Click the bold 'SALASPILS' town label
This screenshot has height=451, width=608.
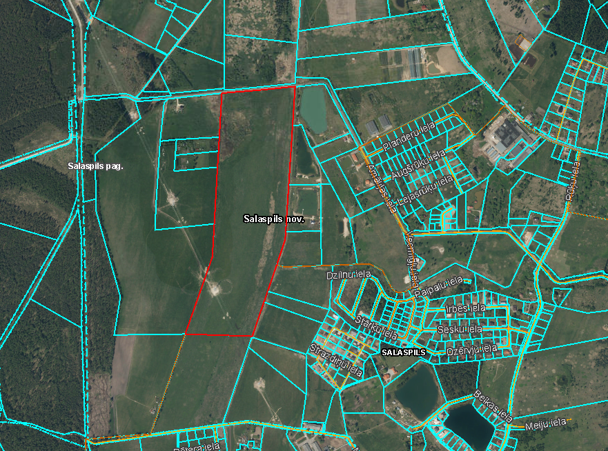point(403,352)
